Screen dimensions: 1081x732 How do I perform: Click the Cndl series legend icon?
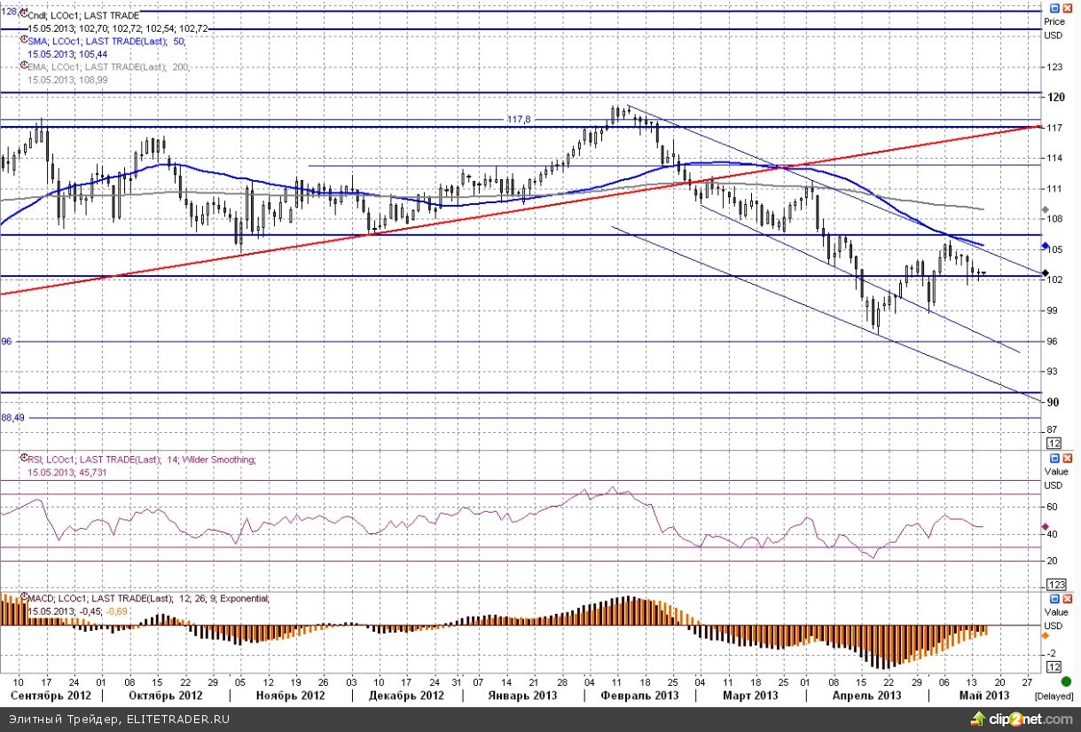pos(23,15)
